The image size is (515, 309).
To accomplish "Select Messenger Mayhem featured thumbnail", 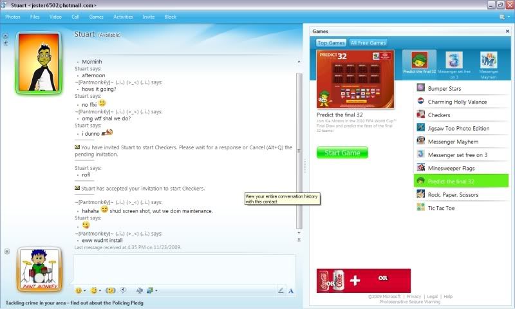I will click(489, 64).
